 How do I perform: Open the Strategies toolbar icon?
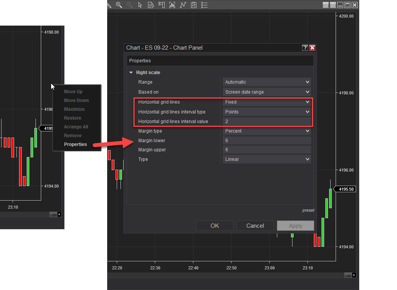pyautogui.click(x=194, y=5)
